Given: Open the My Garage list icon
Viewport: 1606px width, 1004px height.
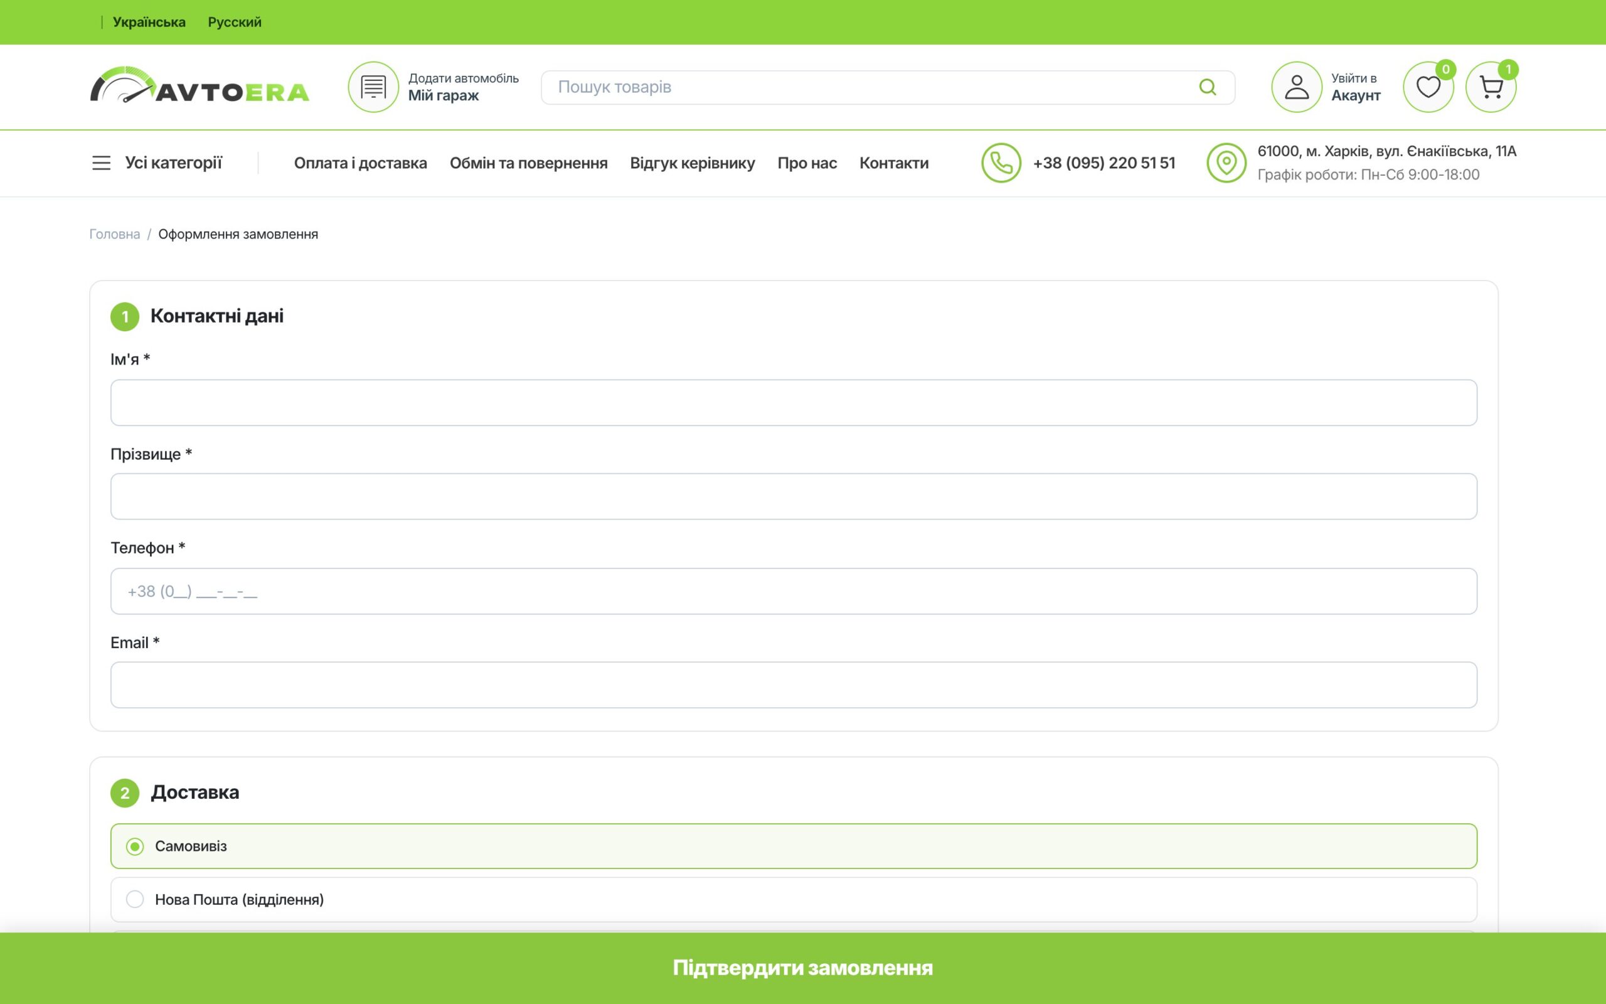Looking at the screenshot, I should pyautogui.click(x=373, y=87).
